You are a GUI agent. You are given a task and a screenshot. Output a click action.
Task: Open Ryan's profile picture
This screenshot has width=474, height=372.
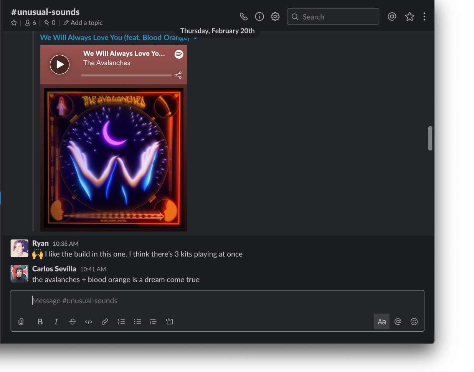(19, 248)
